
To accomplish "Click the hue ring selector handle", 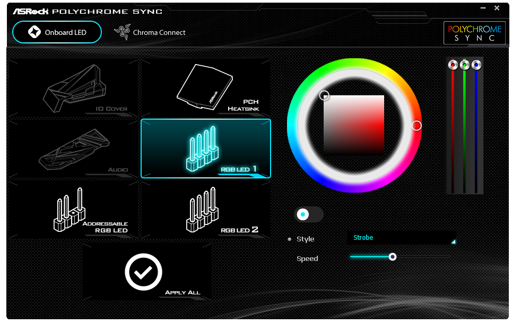I will point(416,125).
